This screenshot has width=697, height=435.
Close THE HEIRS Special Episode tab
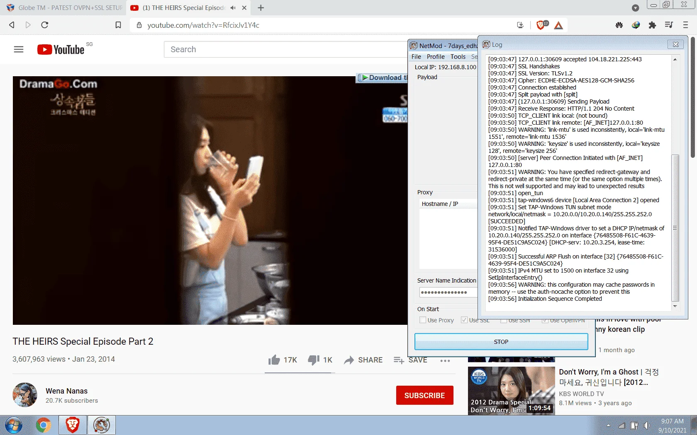pos(244,8)
